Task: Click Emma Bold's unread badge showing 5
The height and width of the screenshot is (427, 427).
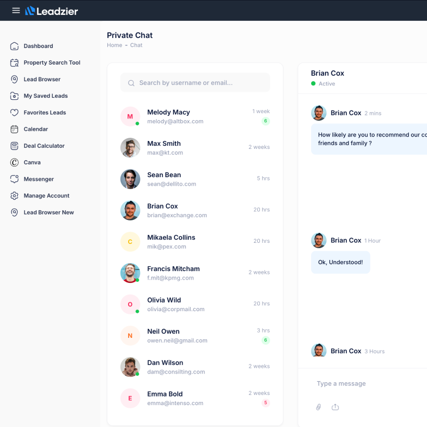Action: 265,403
